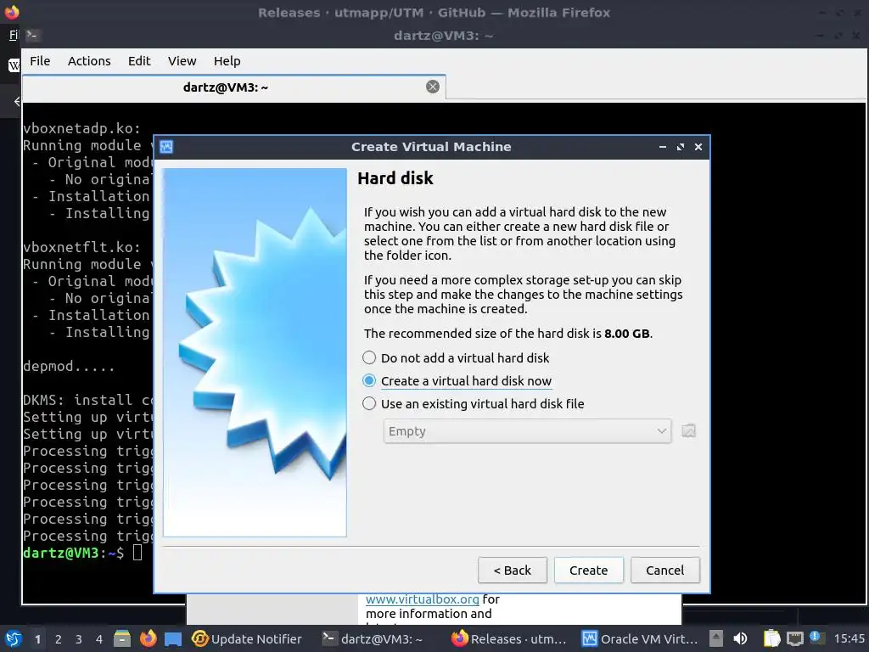Viewport: 869px width, 652px height.
Task: Switch to workspace 2
Action: (x=59, y=638)
